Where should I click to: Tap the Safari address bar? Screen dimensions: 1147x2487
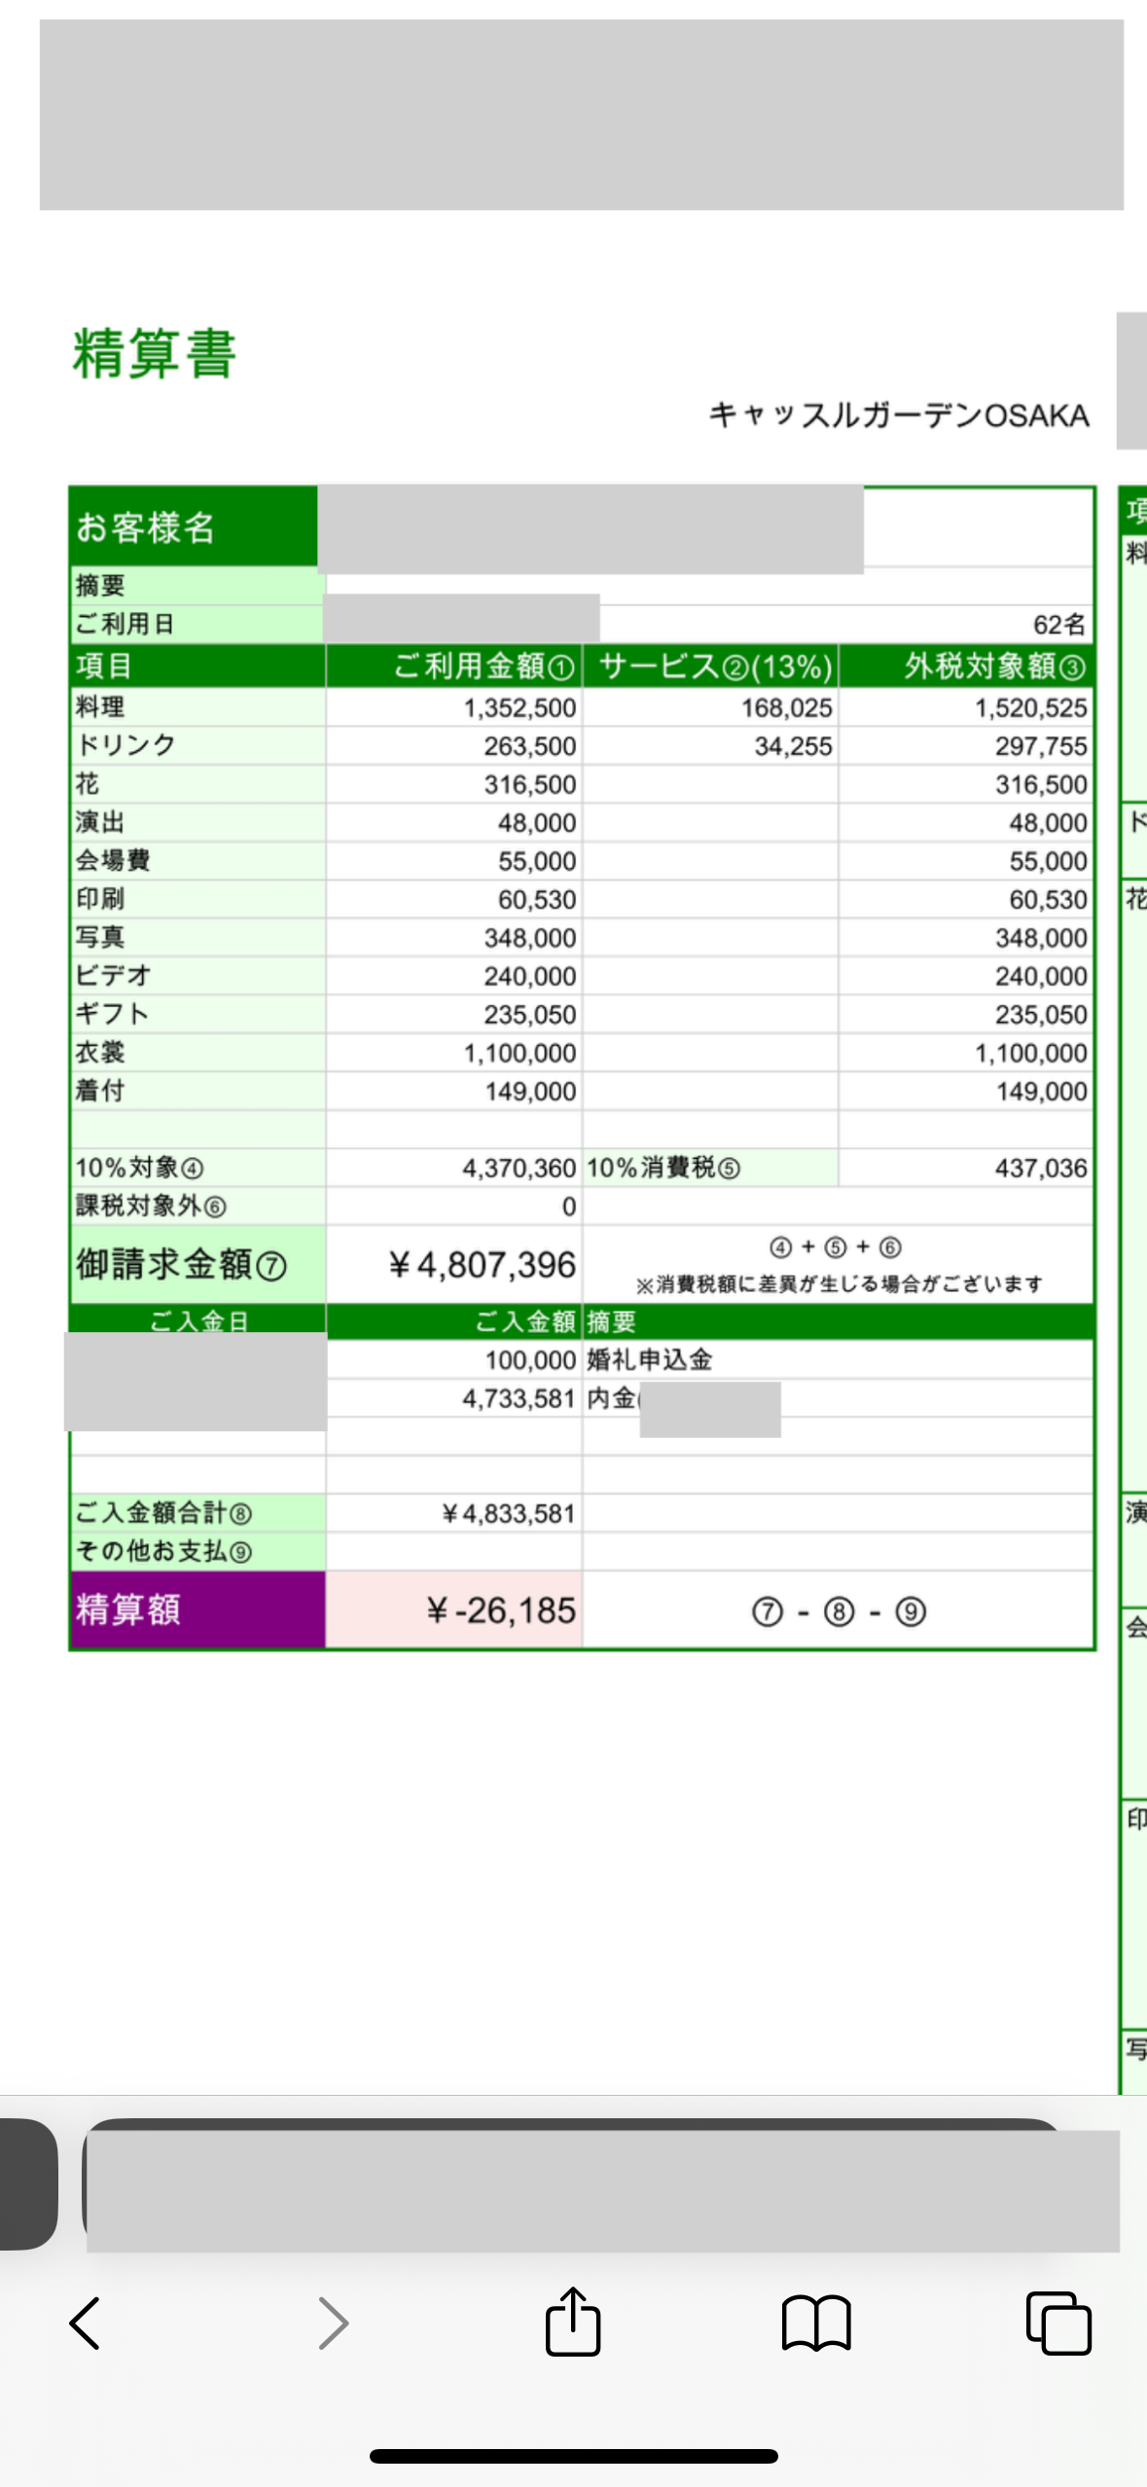pyautogui.click(x=601, y=2190)
